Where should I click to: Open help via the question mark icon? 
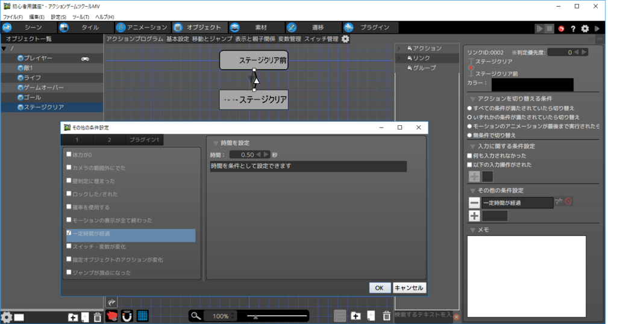[573, 28]
